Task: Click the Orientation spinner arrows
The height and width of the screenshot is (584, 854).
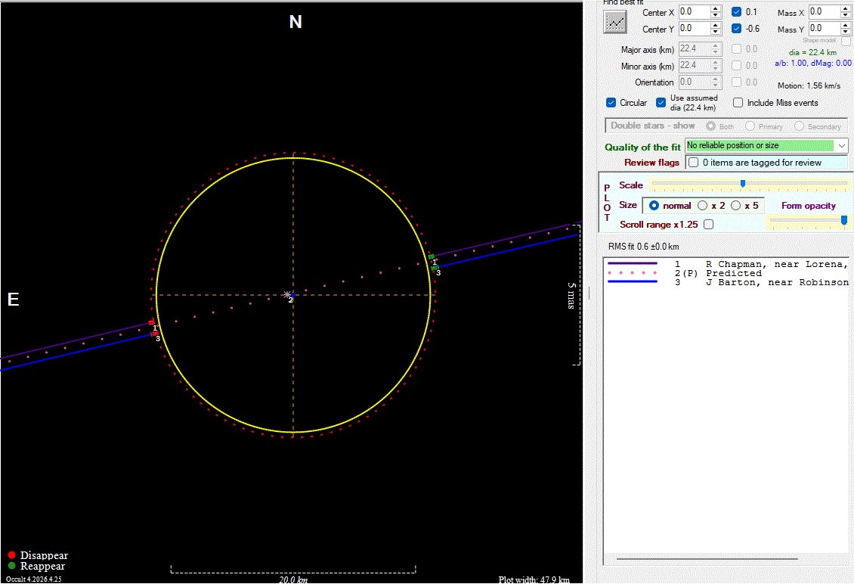Action: pyautogui.click(x=716, y=82)
